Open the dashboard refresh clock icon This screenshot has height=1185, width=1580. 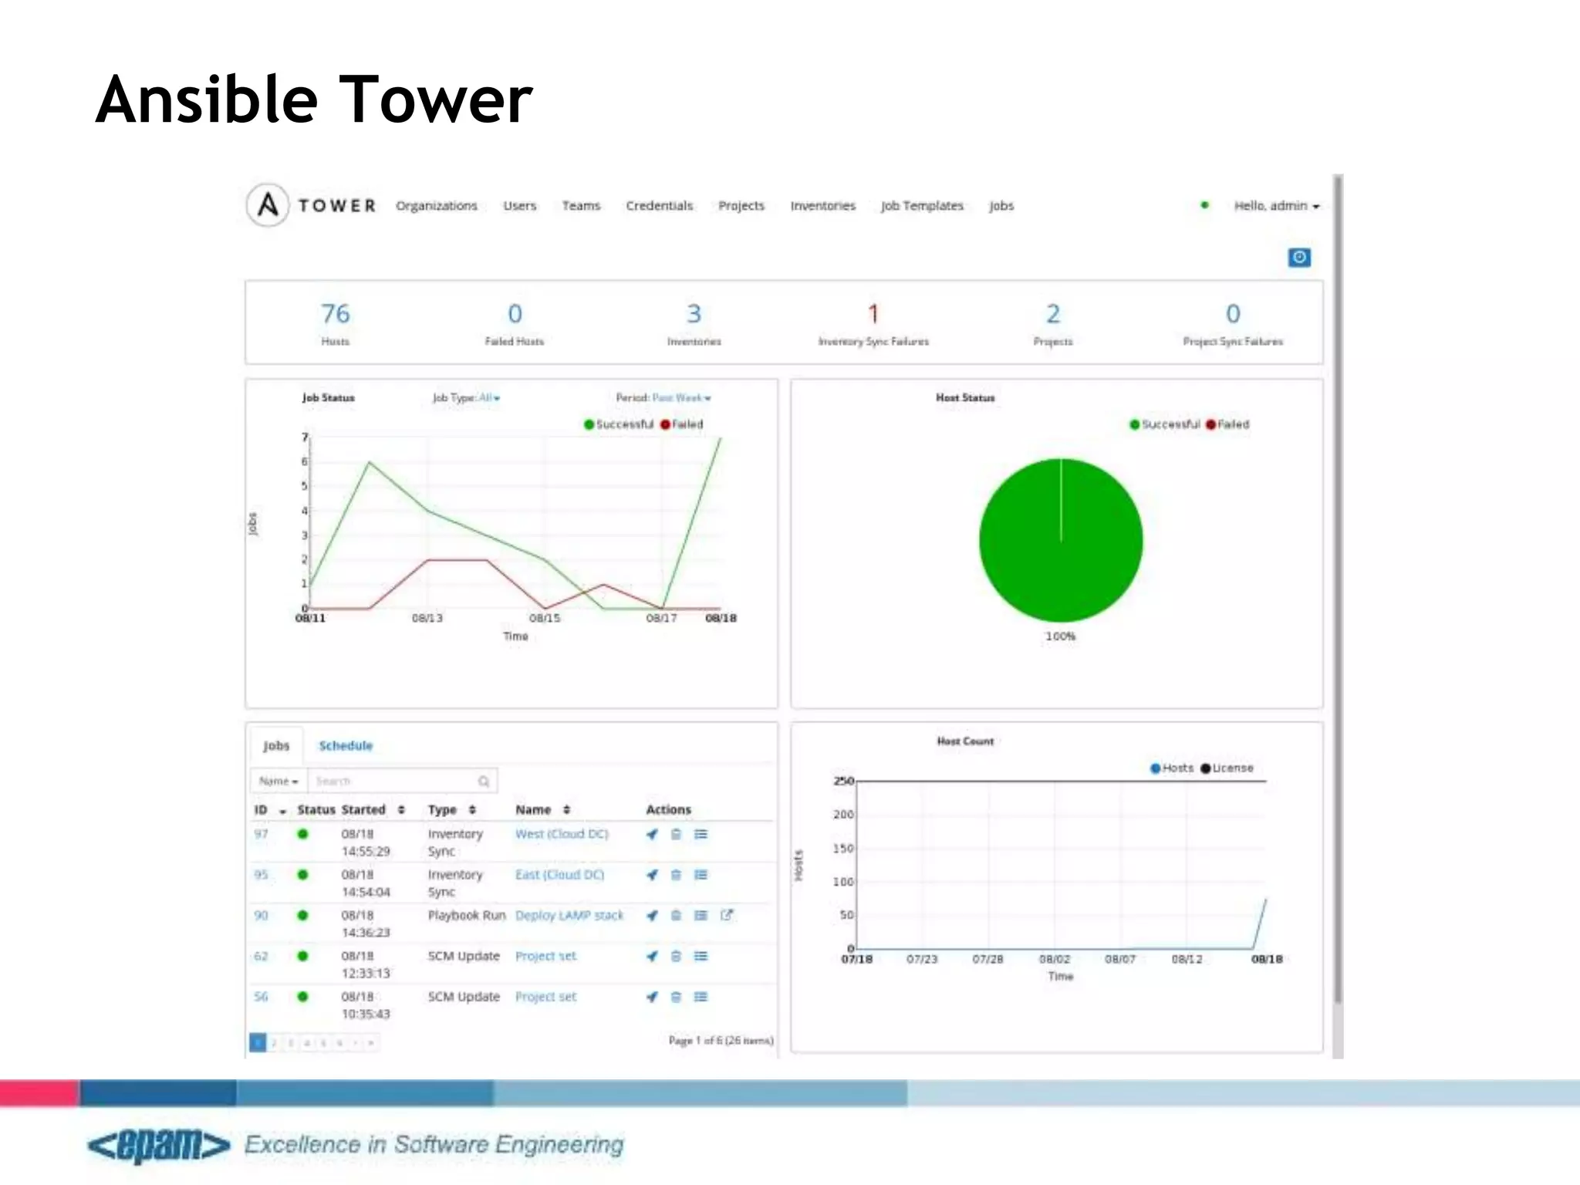coord(1299,258)
